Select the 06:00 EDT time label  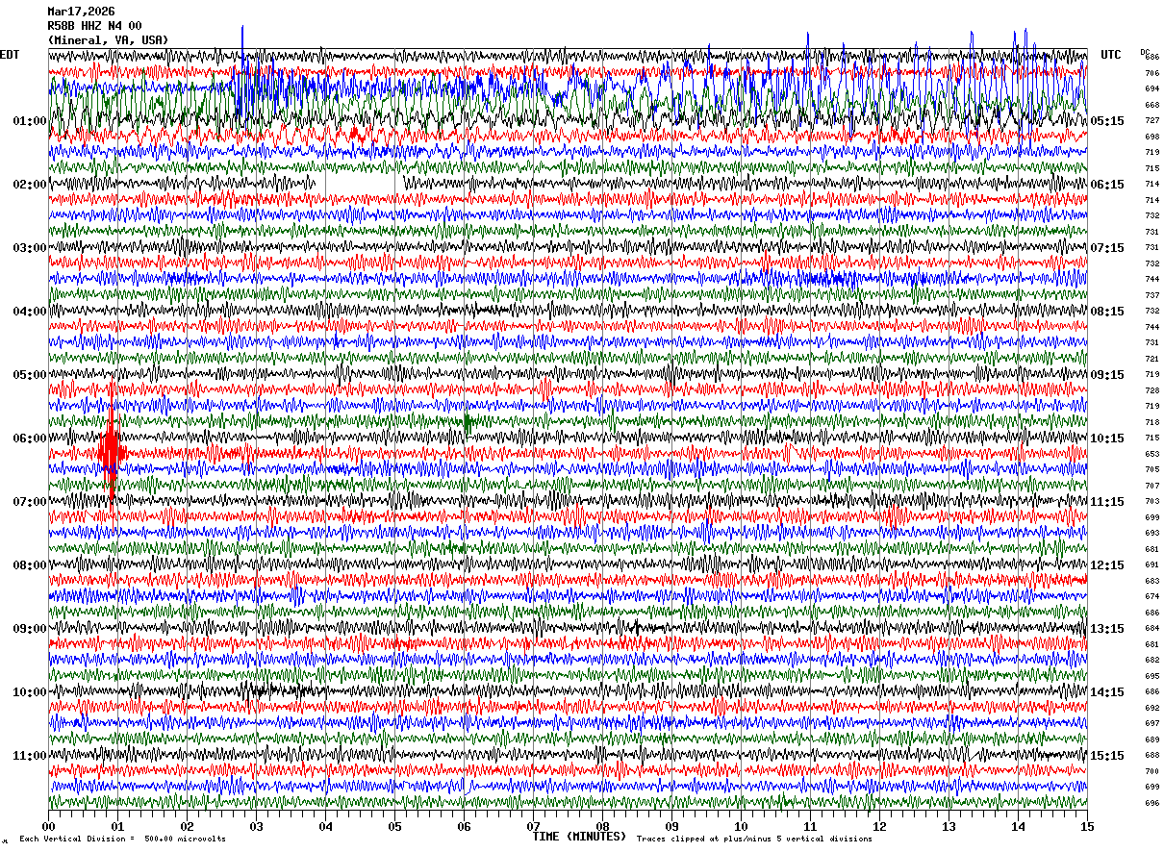click(30, 439)
